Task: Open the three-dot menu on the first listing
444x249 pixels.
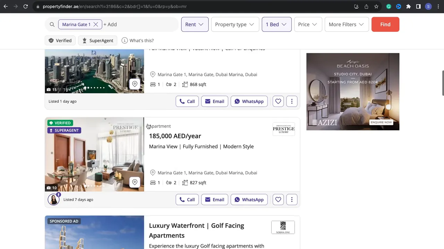Action: [x=292, y=101]
